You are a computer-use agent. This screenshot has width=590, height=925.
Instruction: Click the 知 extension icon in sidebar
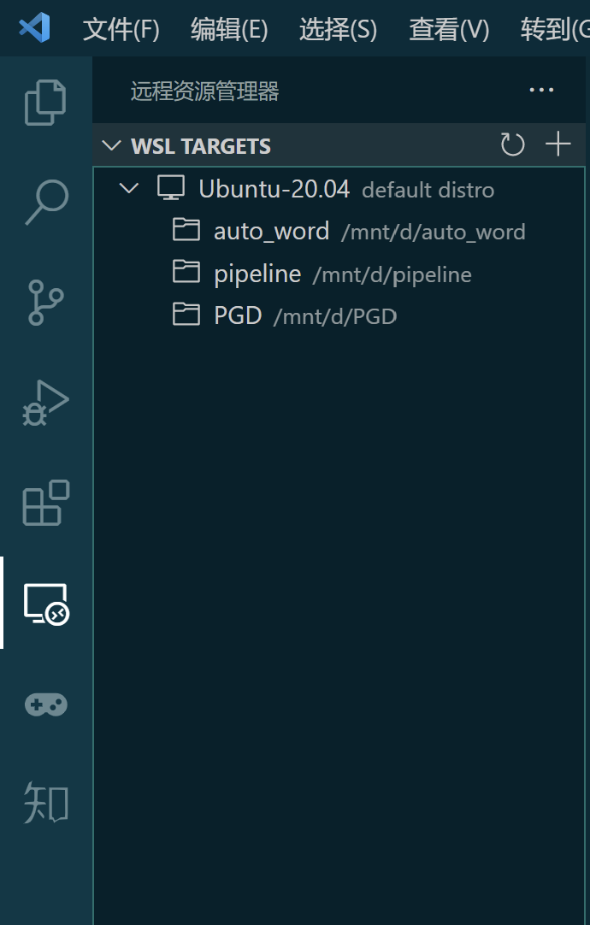(45, 804)
